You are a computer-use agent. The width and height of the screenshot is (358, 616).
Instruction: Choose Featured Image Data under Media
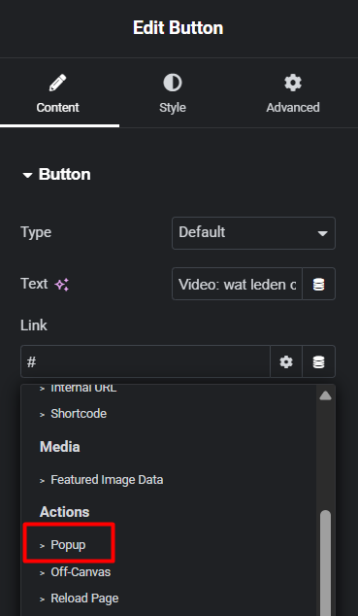107,480
